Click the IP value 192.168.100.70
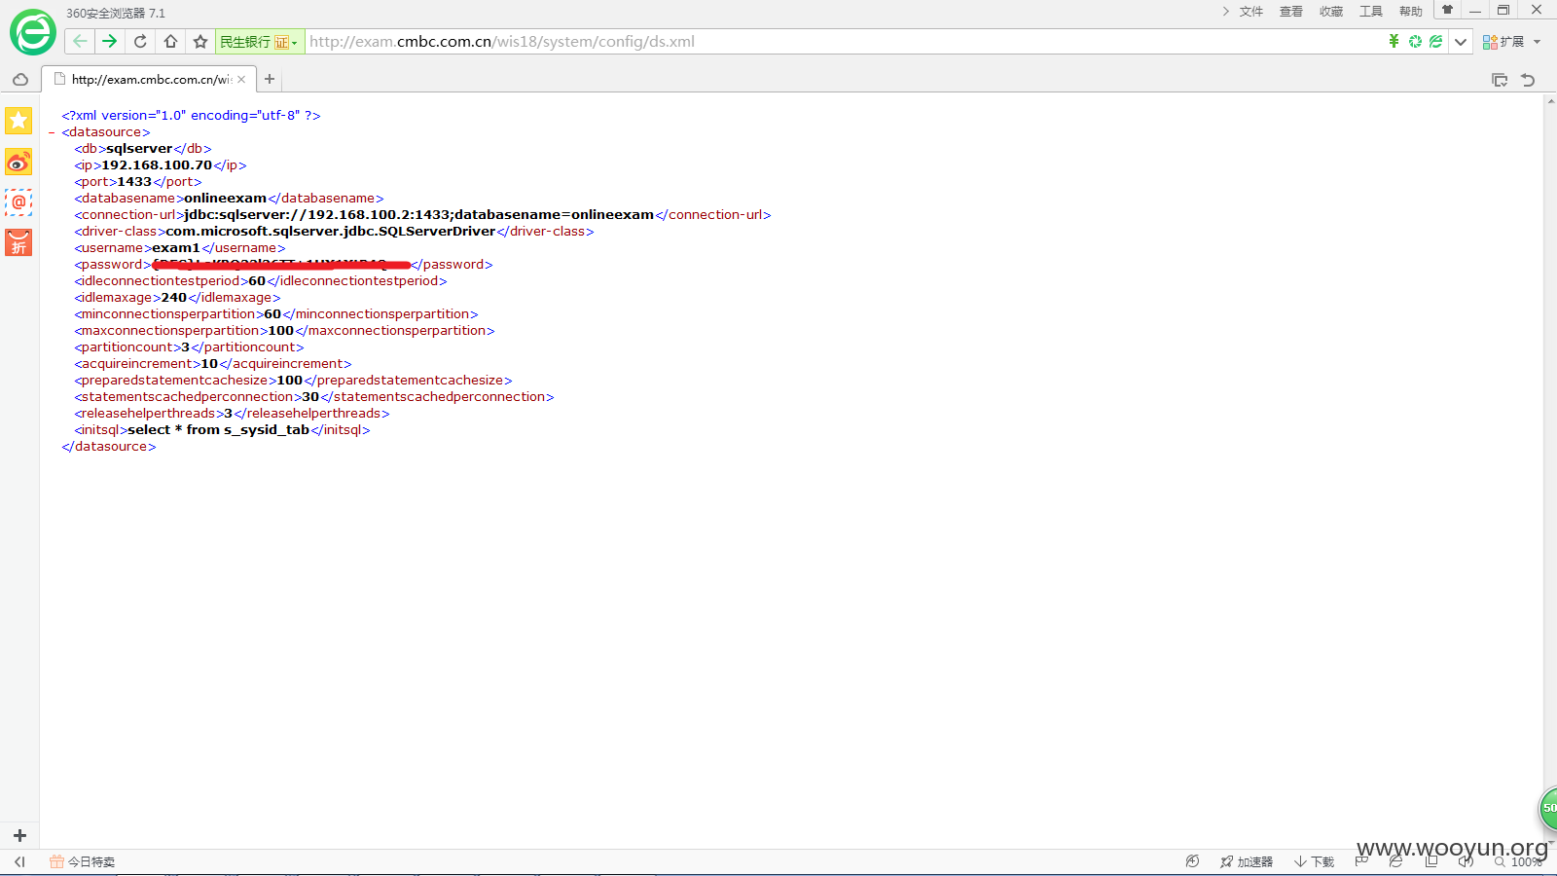The image size is (1557, 876). coord(157,165)
